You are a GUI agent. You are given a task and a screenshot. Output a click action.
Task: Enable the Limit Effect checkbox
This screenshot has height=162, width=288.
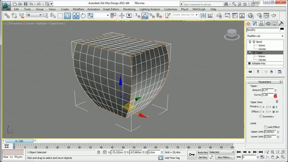coord(265,127)
